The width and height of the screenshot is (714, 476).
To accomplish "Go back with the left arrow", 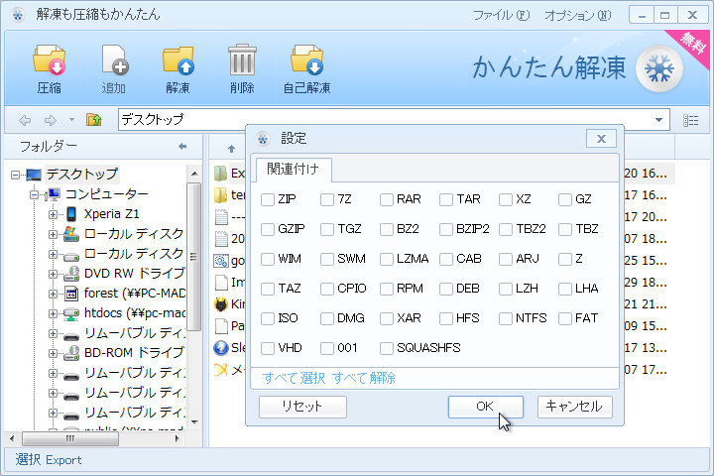I will pos(25,120).
